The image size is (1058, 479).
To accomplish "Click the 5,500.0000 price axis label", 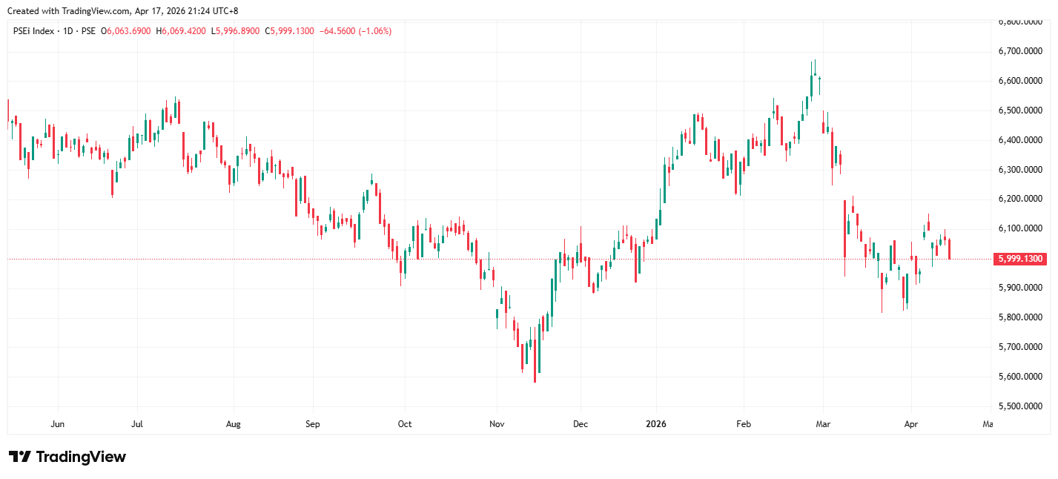I will click(1020, 406).
